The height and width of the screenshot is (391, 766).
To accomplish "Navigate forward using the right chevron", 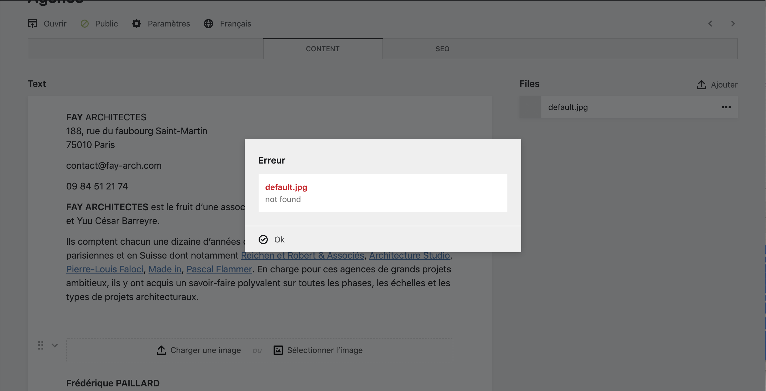I will [x=733, y=24].
